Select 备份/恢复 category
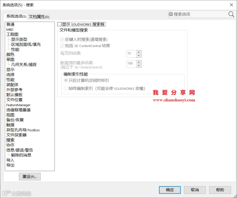This screenshot has width=237, height=198. tap(15, 120)
